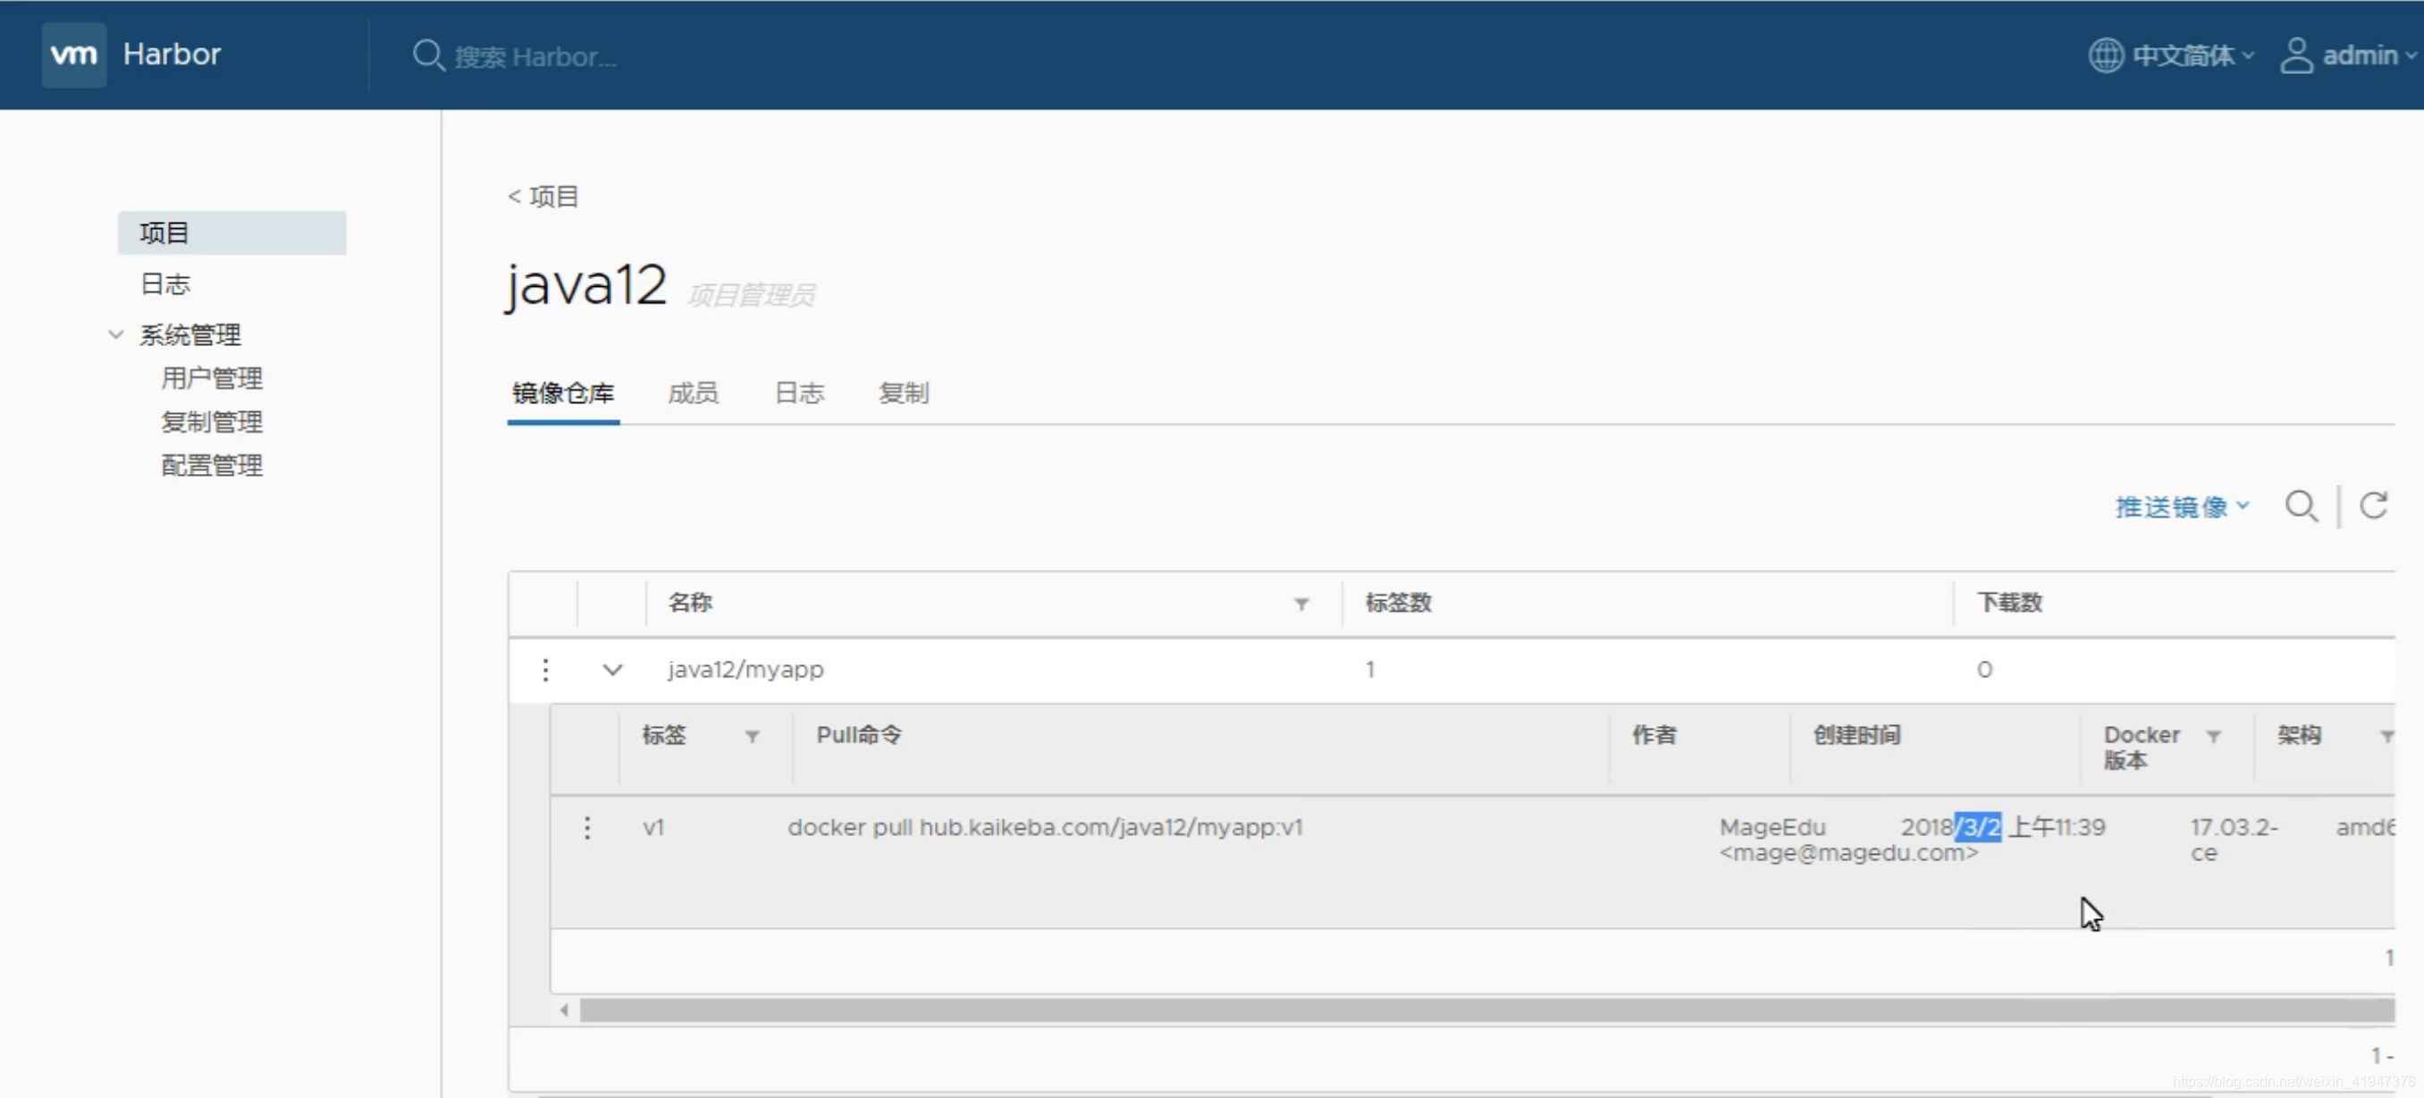Open actions menu for java12/myapp row
The width and height of the screenshot is (2424, 1098).
tap(546, 670)
